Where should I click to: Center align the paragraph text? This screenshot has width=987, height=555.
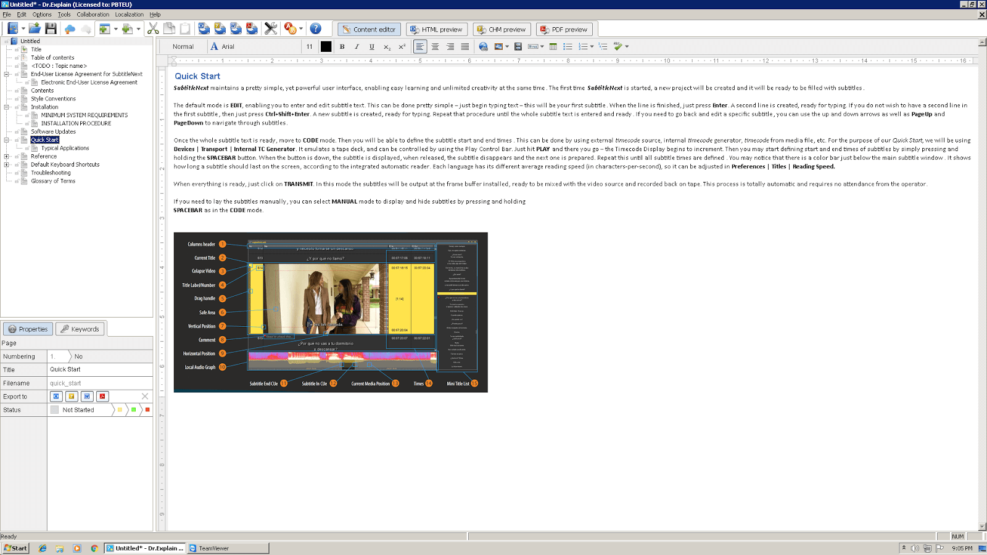435,46
